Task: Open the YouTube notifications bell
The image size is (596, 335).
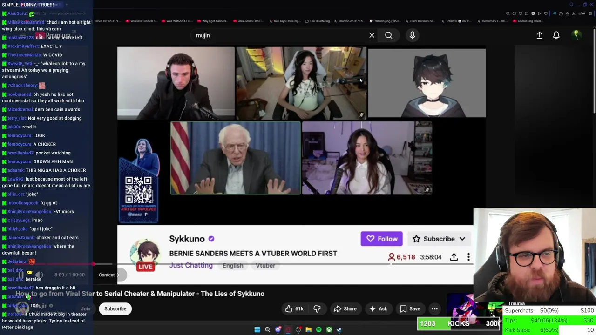Action: coord(556,35)
